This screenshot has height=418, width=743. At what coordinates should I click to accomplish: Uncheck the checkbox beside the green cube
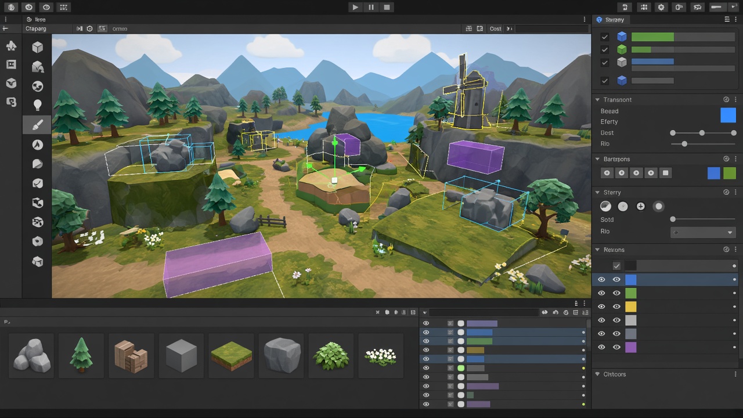pos(605,50)
